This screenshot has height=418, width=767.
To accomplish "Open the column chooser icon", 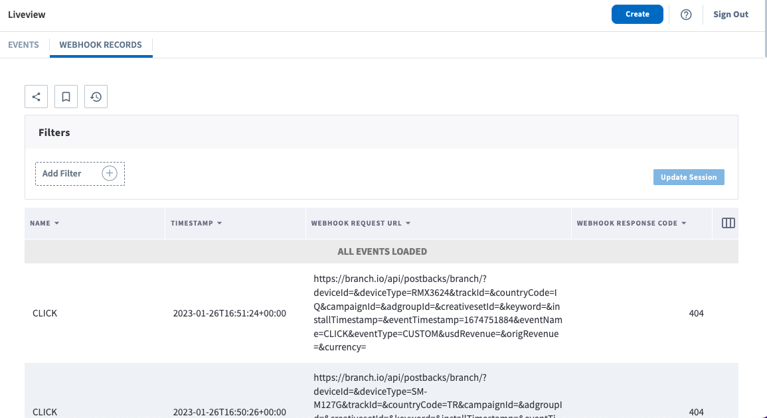I will pyautogui.click(x=728, y=223).
